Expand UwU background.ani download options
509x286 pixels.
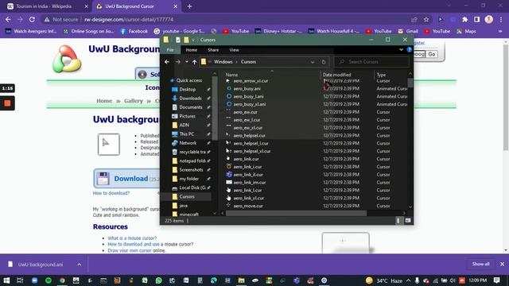[80, 265]
